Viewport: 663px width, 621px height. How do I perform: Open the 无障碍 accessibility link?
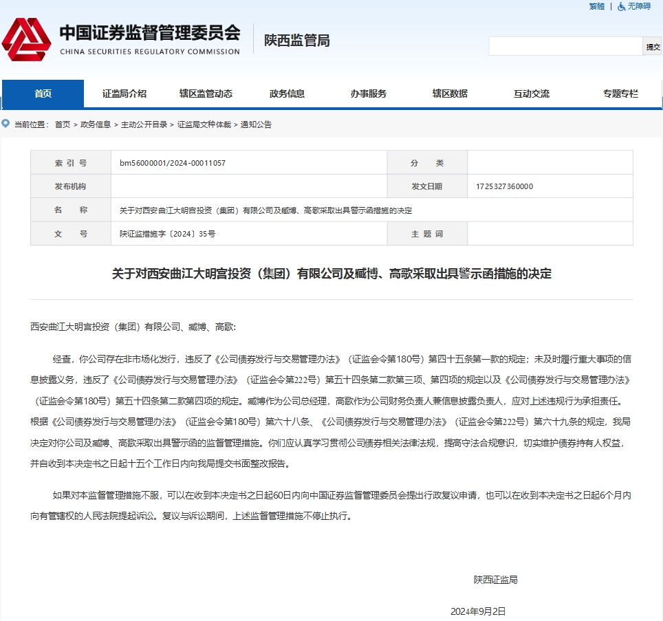coord(639,6)
